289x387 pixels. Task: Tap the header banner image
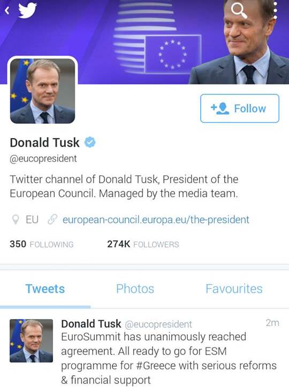[144, 42]
